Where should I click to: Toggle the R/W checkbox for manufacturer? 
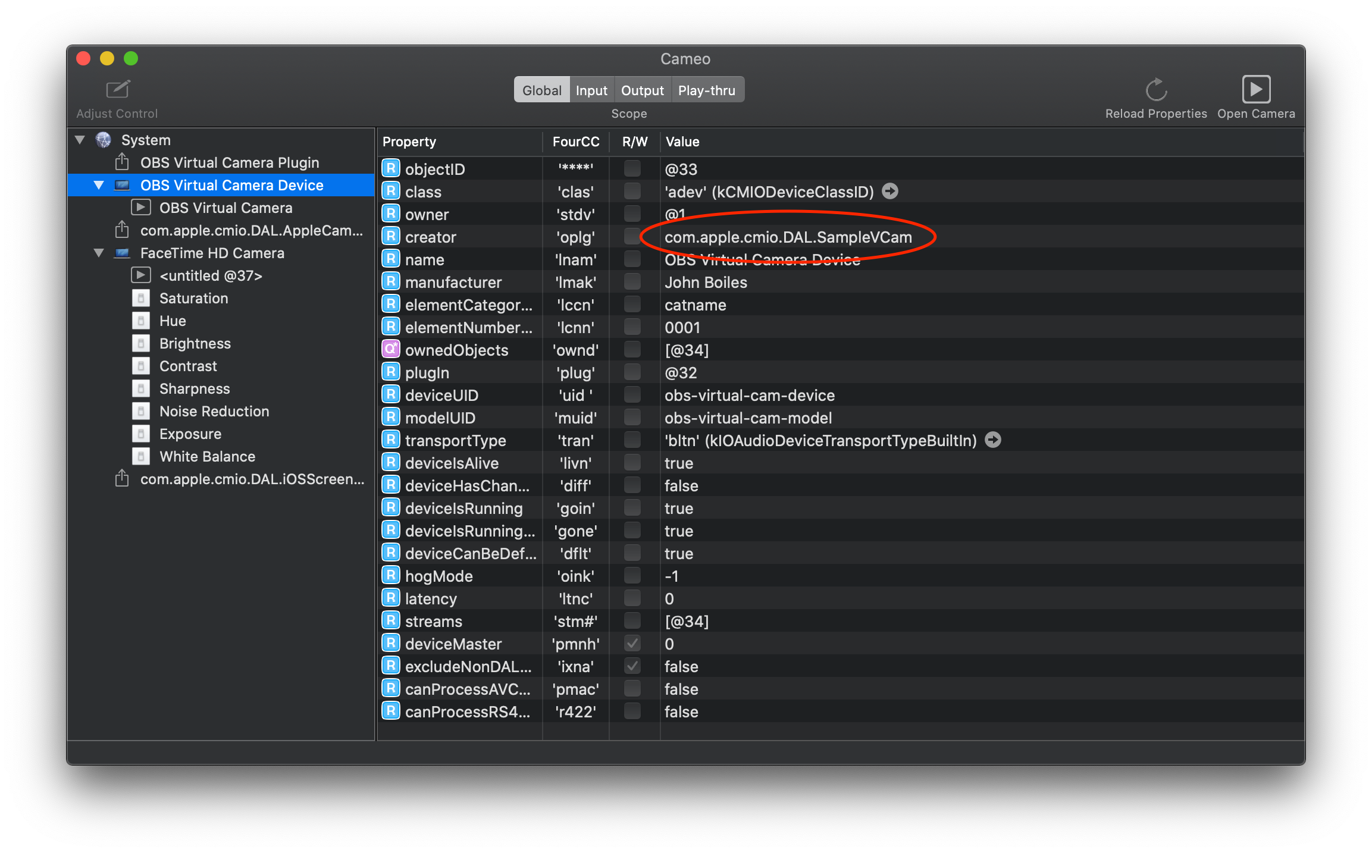pos(632,282)
